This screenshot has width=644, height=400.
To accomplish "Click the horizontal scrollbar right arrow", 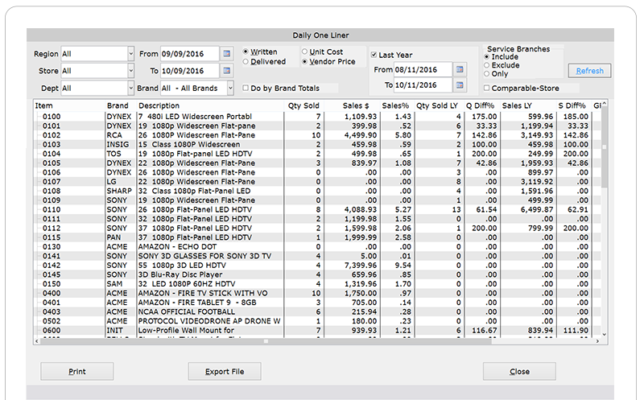I will click(x=597, y=341).
